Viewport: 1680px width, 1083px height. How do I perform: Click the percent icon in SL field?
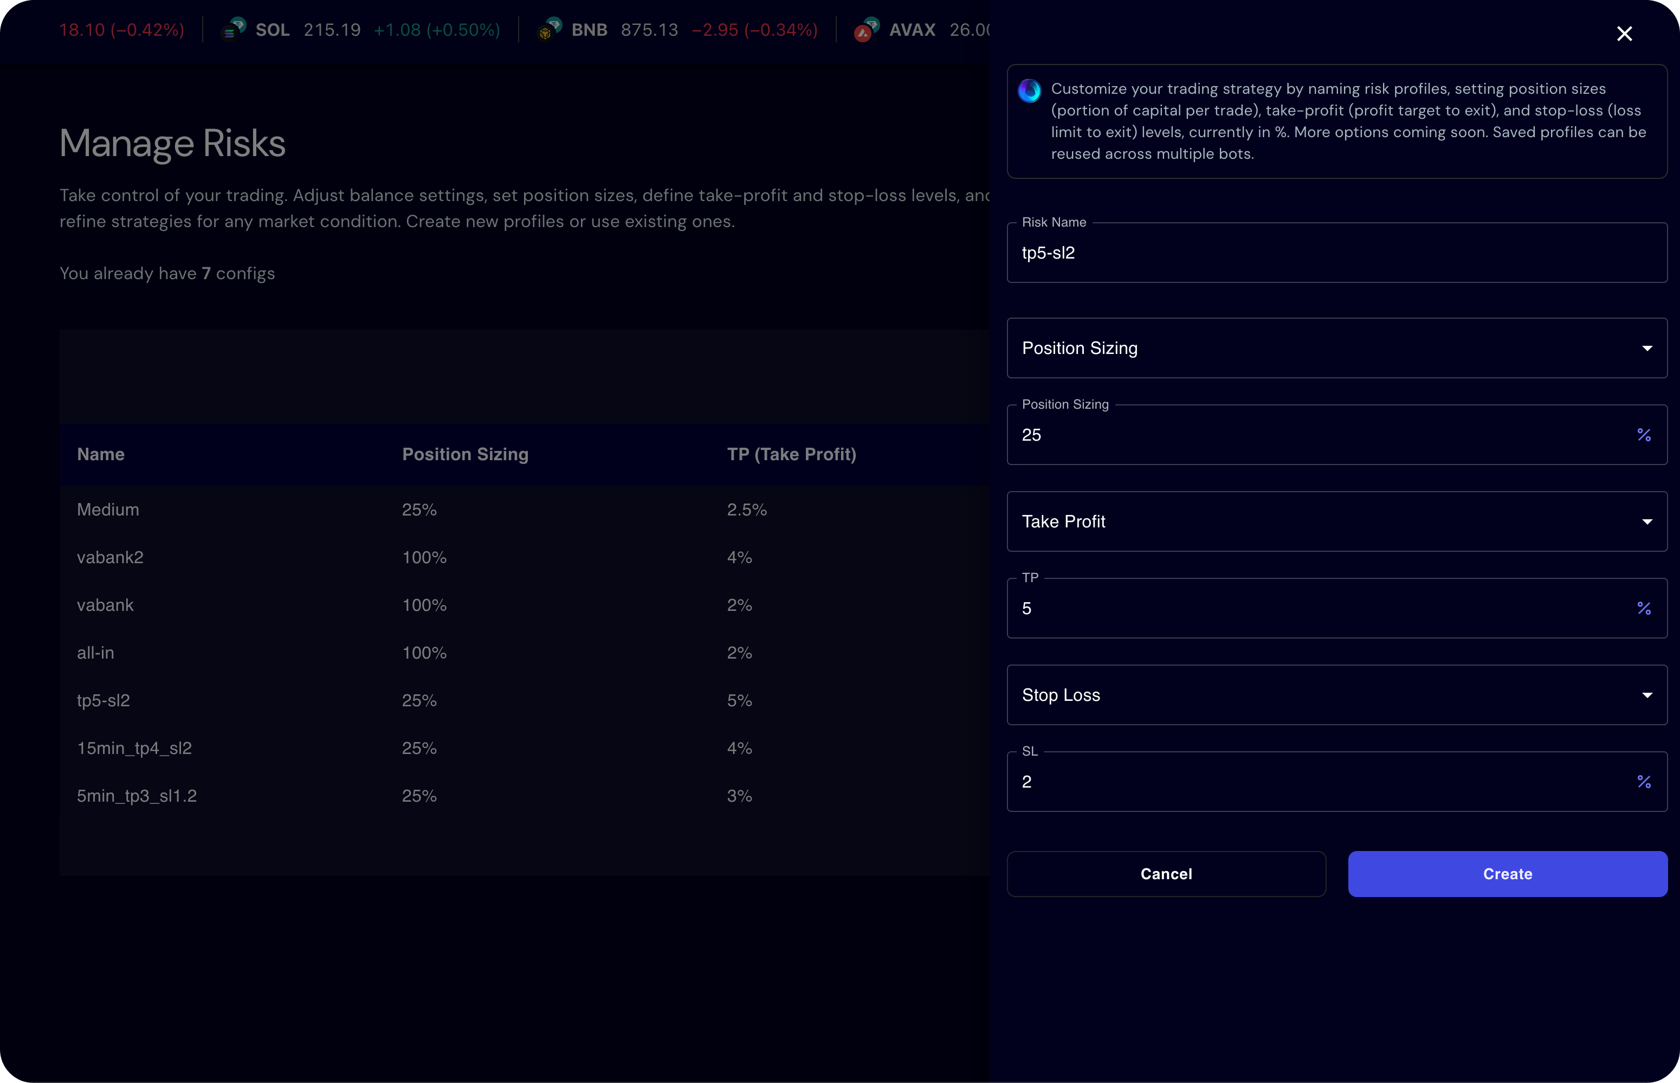tap(1644, 782)
